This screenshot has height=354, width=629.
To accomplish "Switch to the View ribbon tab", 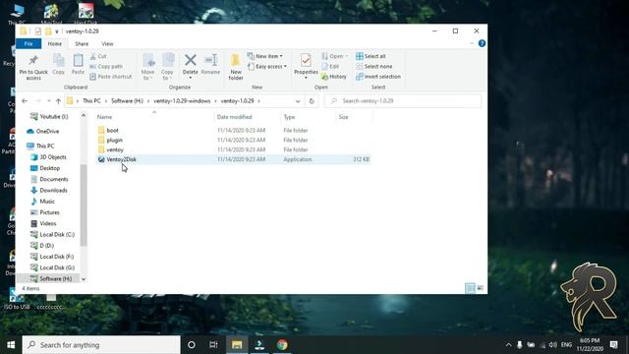I will coord(107,43).
